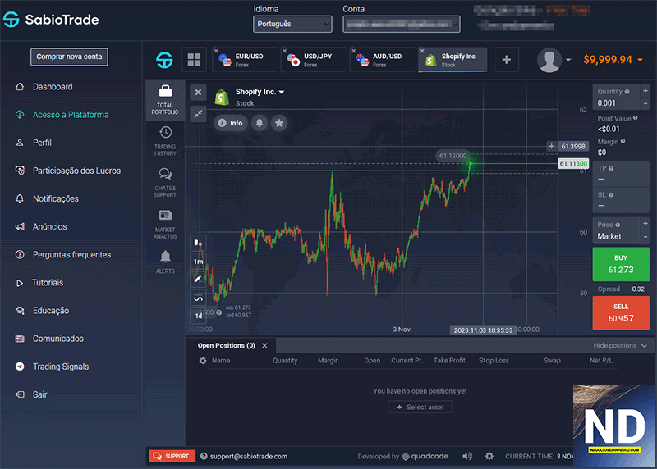Set the TP take profit field
Image resolution: width=657 pixels, height=469 pixels.
point(621,174)
